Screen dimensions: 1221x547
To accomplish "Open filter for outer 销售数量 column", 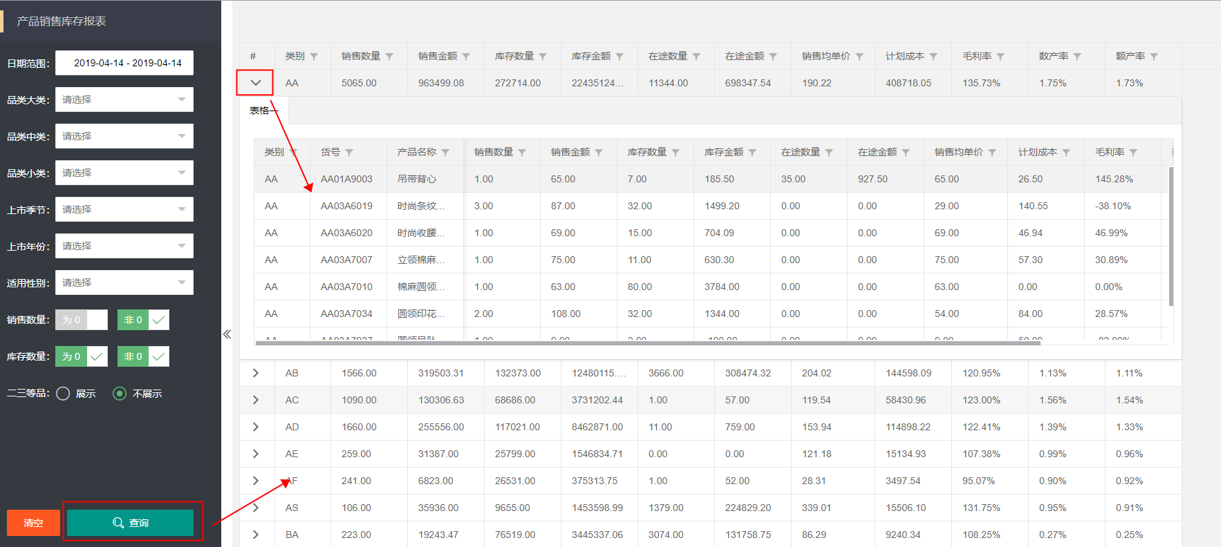I will pyautogui.click(x=389, y=57).
